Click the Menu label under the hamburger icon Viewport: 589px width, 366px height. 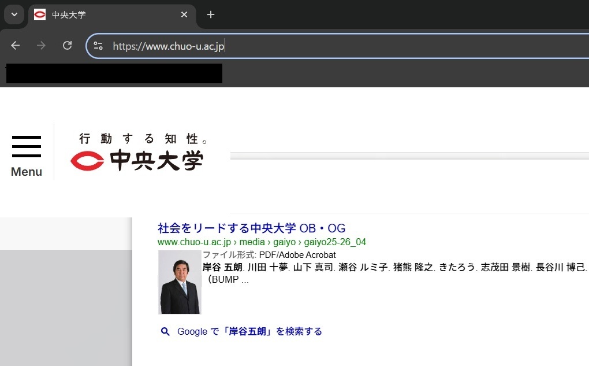27,172
